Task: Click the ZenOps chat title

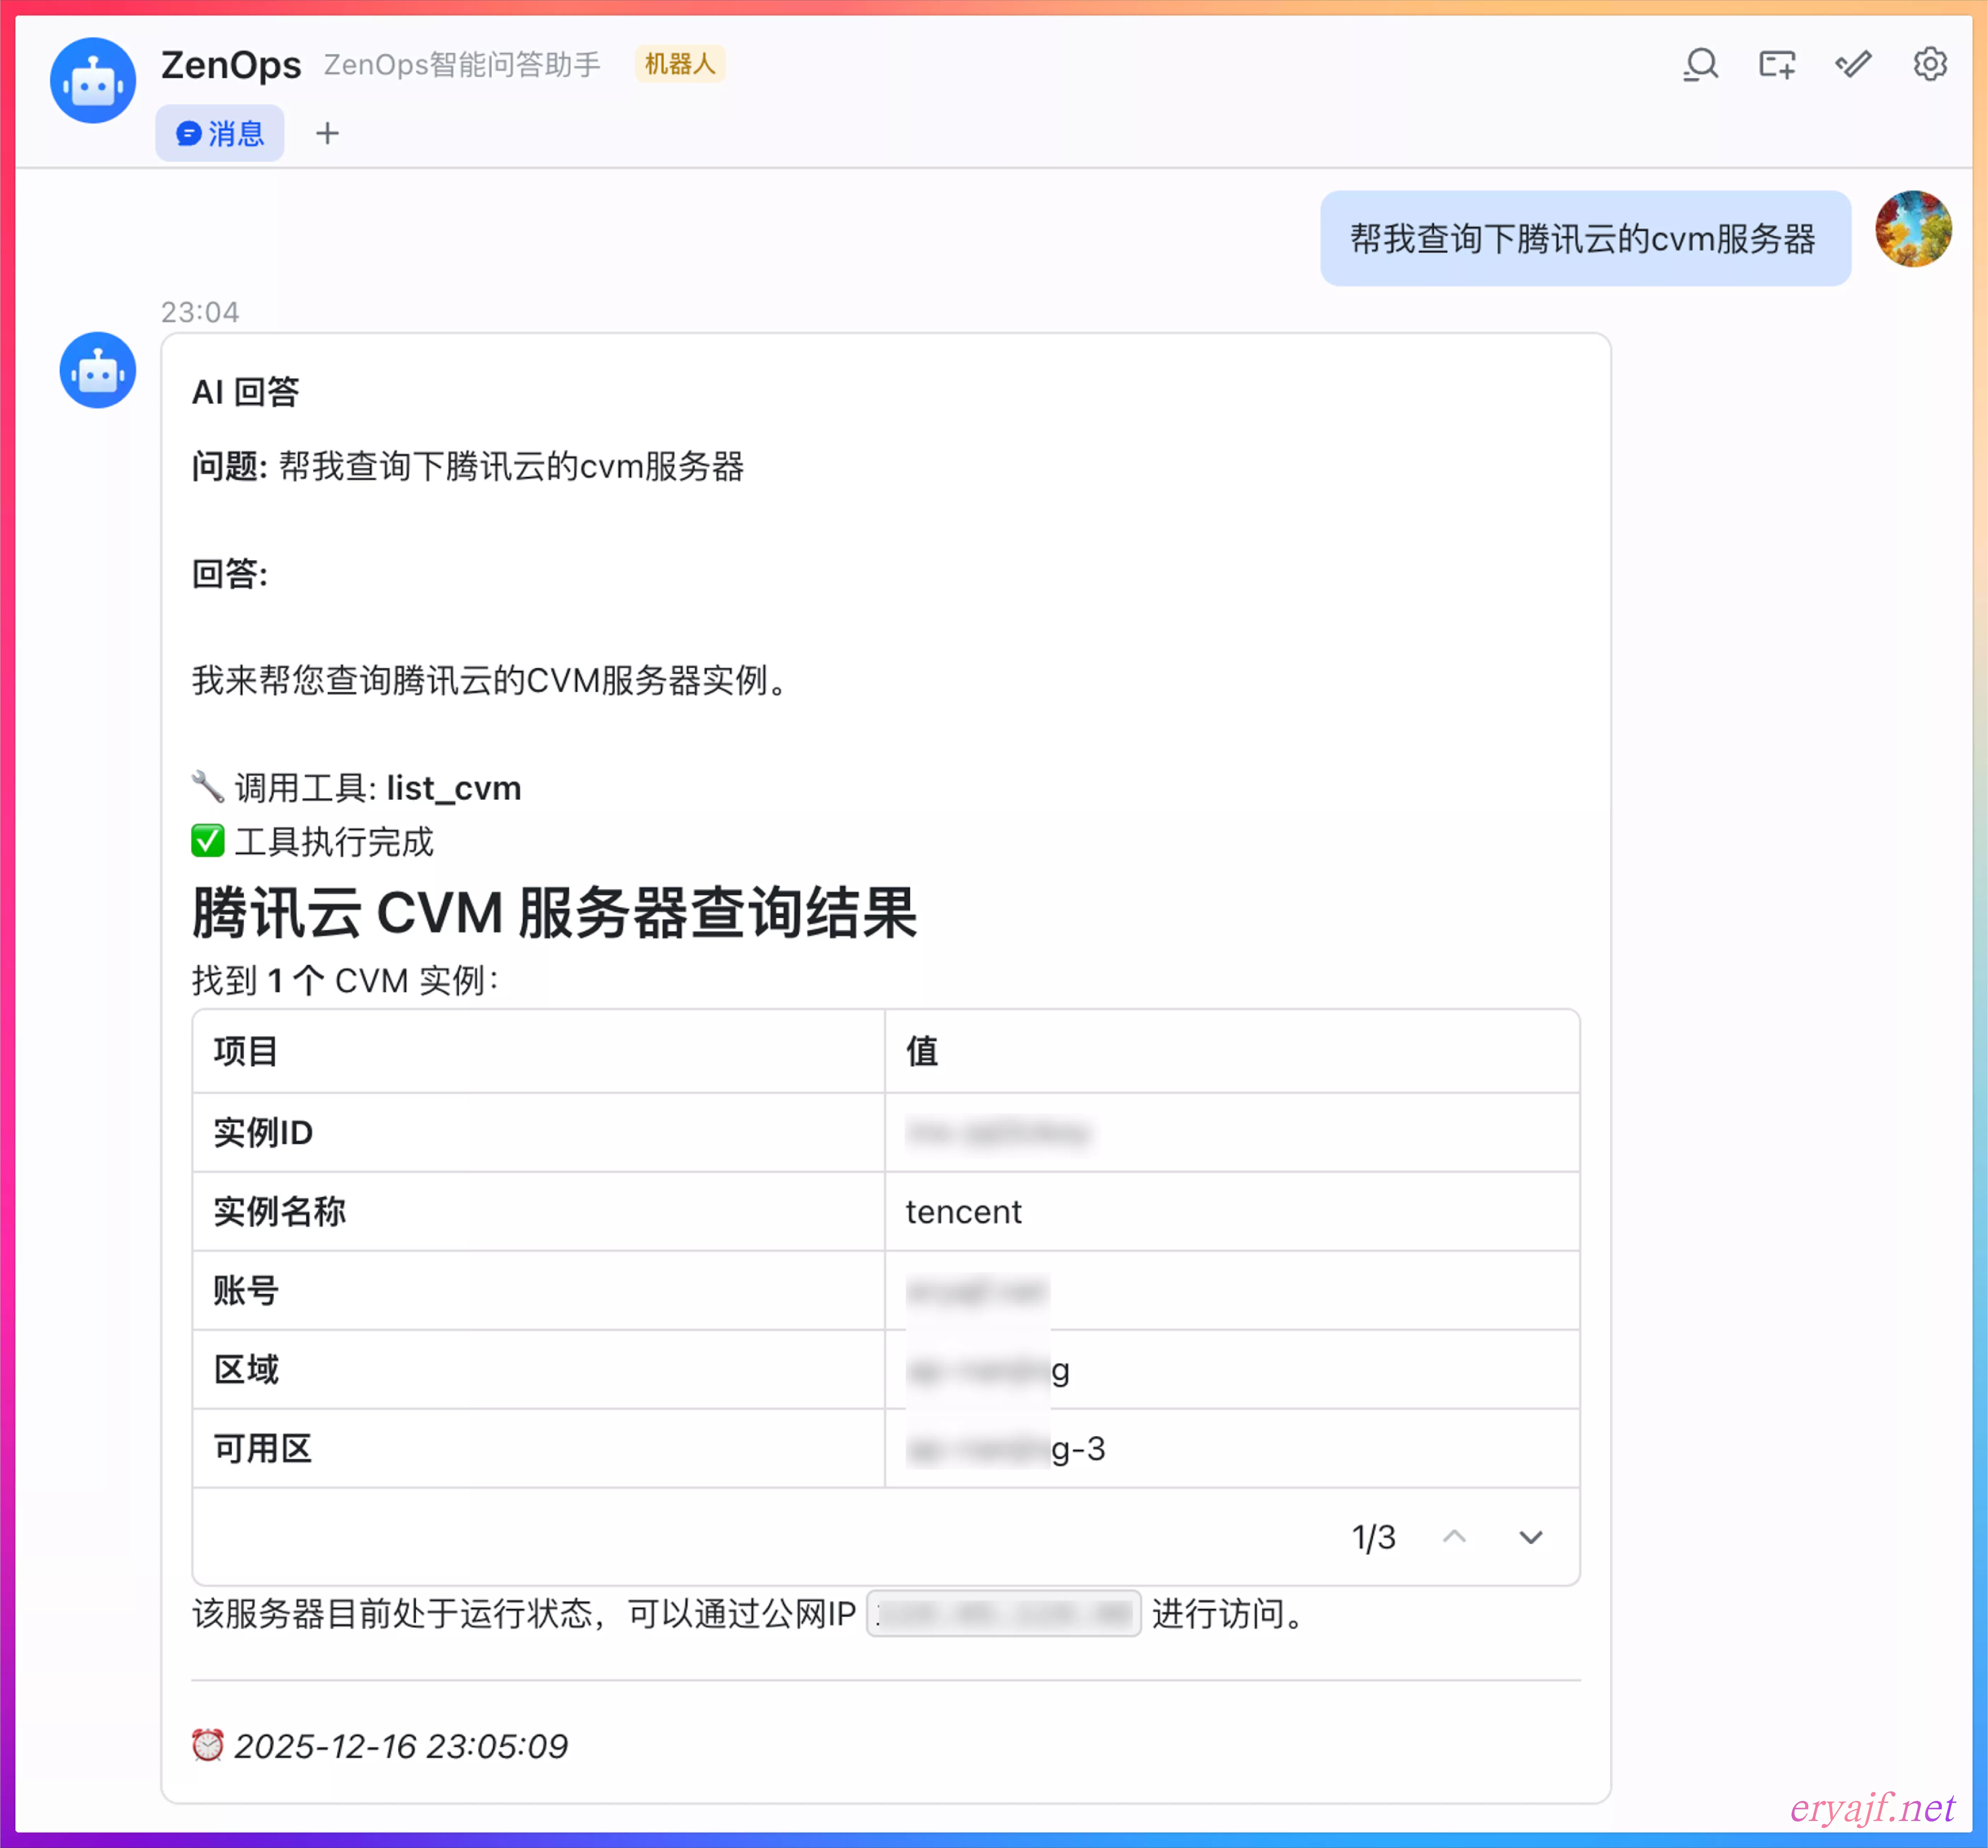Action: click(x=231, y=65)
